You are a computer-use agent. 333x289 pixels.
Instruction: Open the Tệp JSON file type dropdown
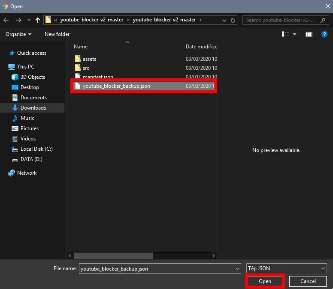(287, 268)
